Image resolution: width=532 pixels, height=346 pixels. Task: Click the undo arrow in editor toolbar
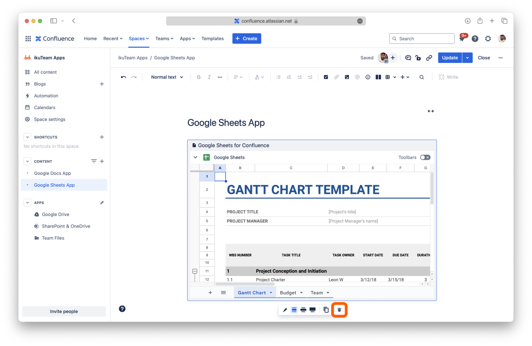click(123, 77)
